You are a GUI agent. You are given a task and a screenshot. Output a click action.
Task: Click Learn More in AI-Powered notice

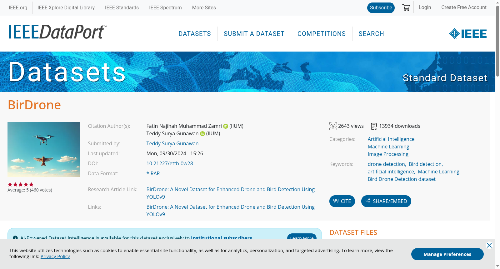click(302, 237)
